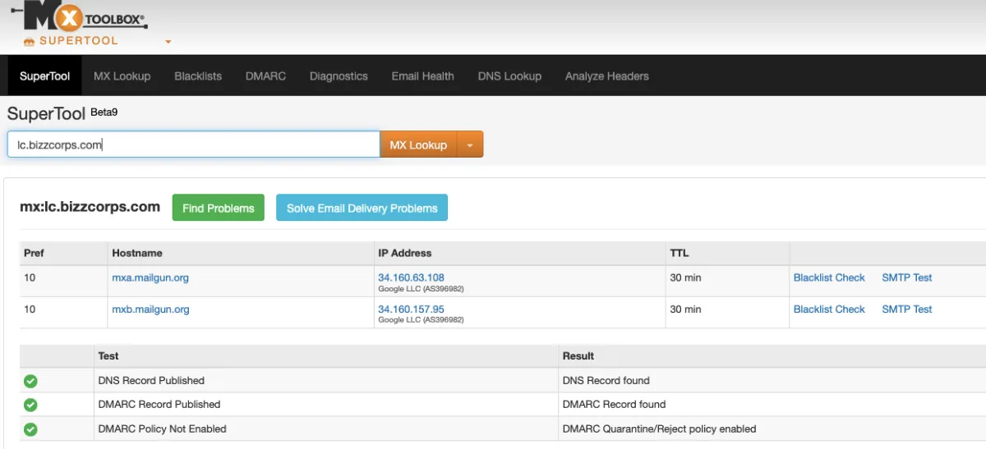Open the MX Lookup tab
The image size is (986, 449).
tap(122, 76)
